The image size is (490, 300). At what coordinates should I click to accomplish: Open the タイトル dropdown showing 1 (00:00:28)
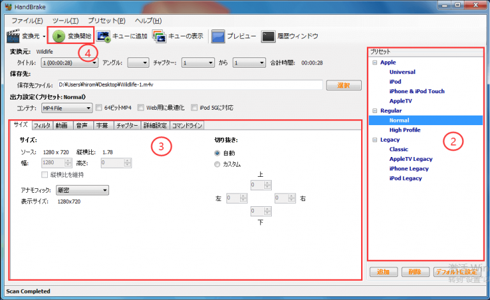pyautogui.click(x=70, y=63)
